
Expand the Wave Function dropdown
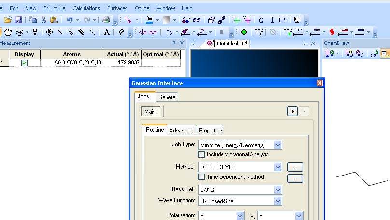[278, 201]
